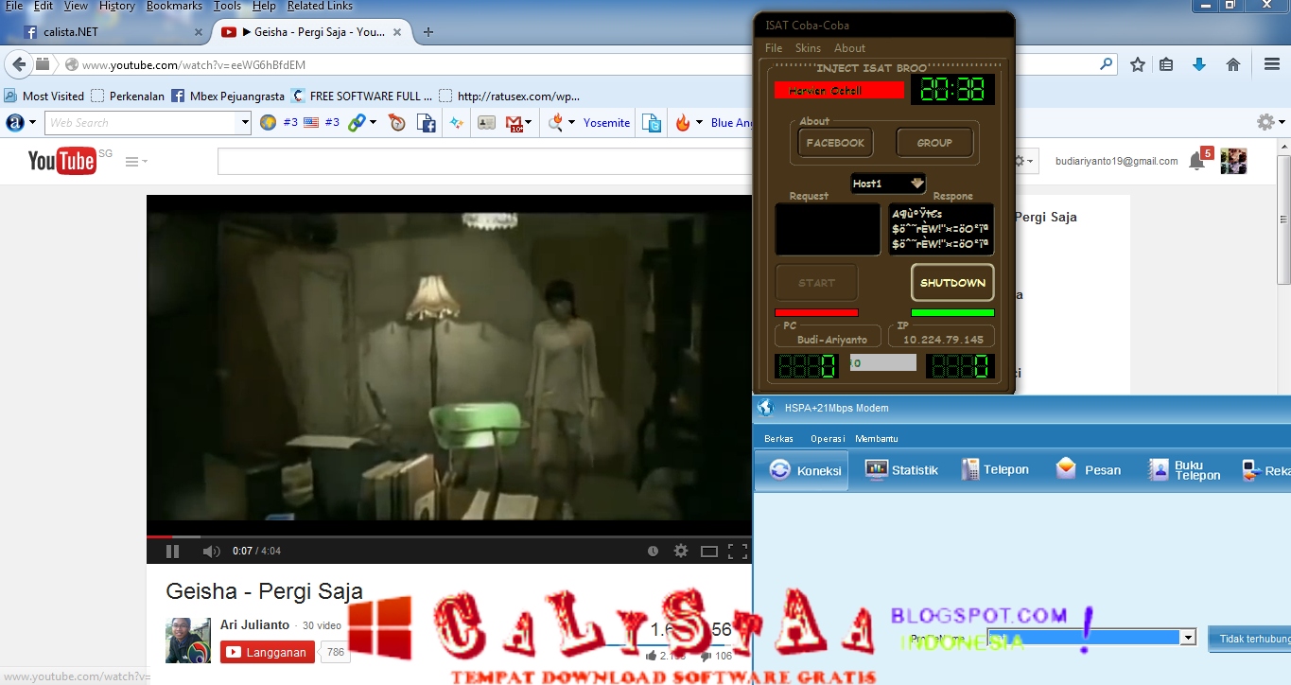This screenshot has height=685, width=1291.
Task: Switch player to theater mode
Action: pos(708,551)
